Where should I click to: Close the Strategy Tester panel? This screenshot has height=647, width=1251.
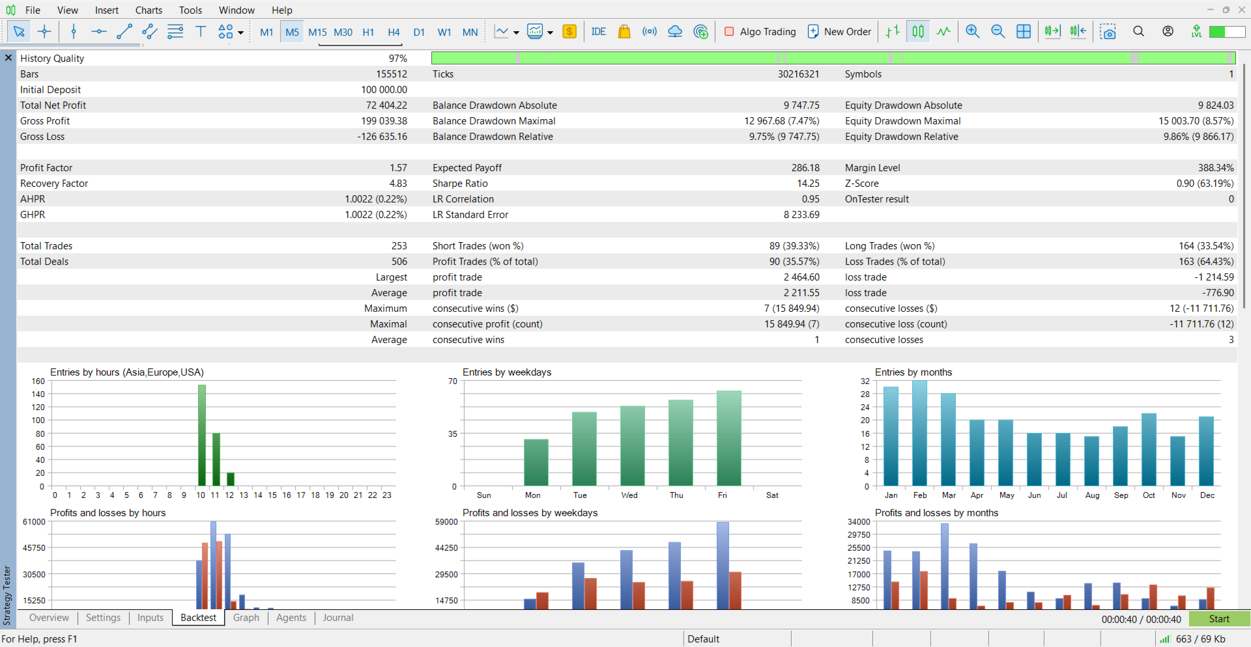coord(8,58)
